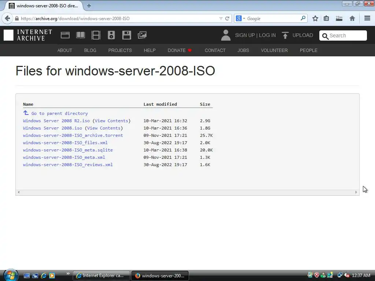Image resolution: width=375 pixels, height=281 pixels.
Task: Download Windows Server 2008.iso file
Action: (52, 128)
